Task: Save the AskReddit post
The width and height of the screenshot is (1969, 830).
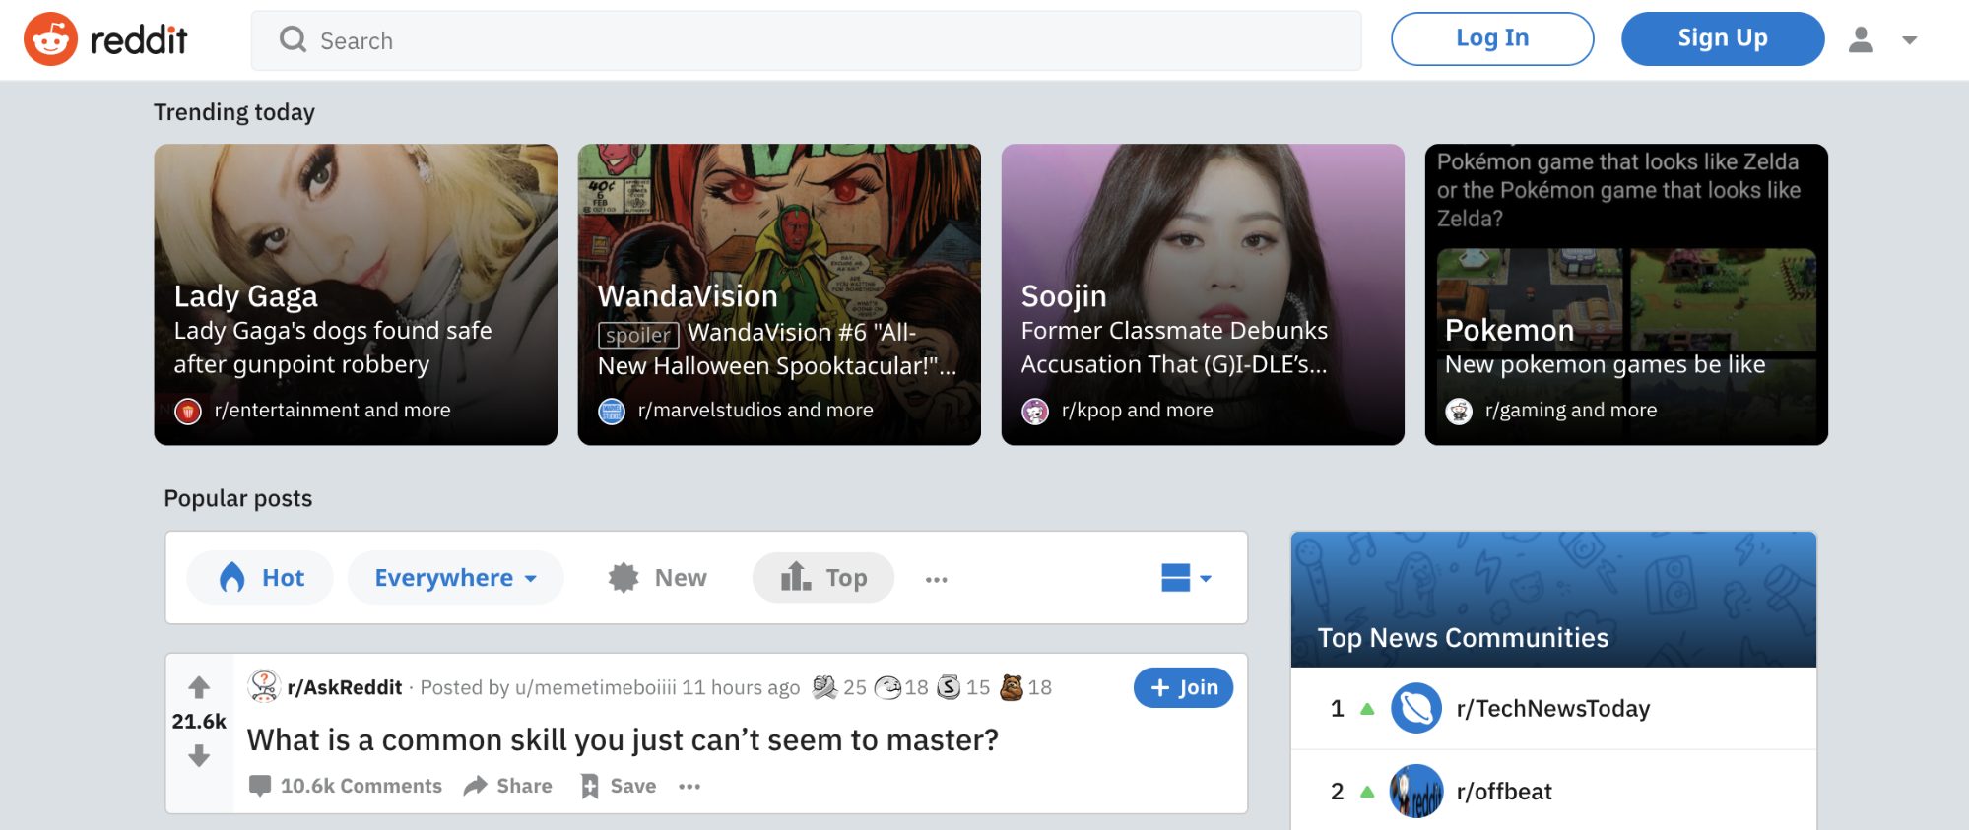Action: 619,786
